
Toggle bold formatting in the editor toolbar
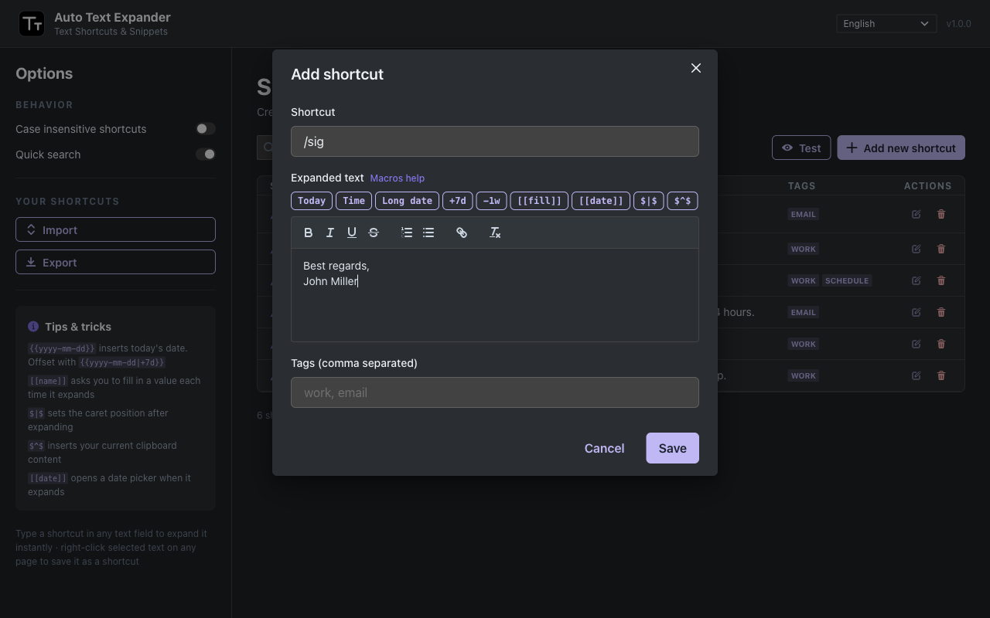tap(309, 233)
